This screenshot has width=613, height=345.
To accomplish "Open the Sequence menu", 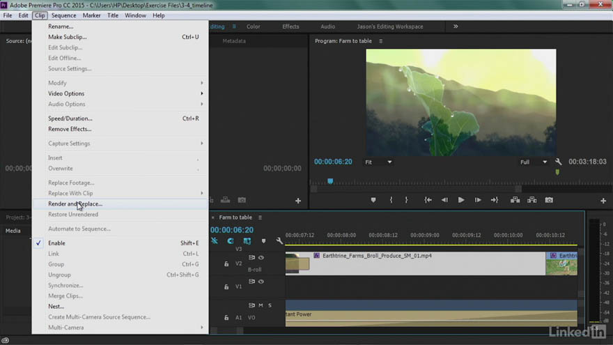I will pos(63,15).
